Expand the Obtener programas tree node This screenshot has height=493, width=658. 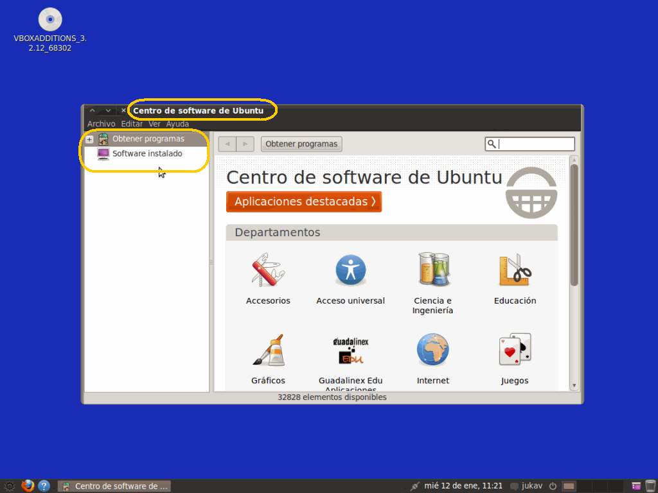coord(90,139)
